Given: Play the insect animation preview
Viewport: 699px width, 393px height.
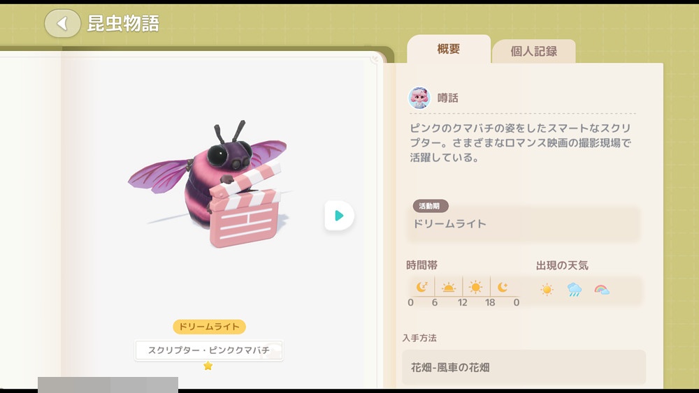Looking at the screenshot, I should point(339,216).
